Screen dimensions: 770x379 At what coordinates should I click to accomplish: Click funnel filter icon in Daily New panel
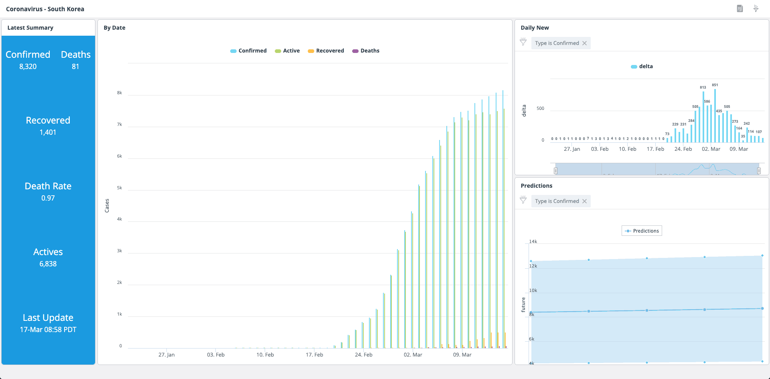[523, 42]
